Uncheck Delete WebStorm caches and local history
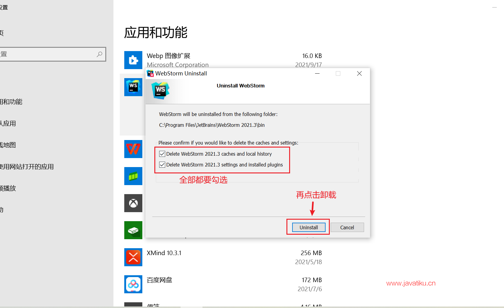Screen dimensions: 504x308 click(162, 154)
